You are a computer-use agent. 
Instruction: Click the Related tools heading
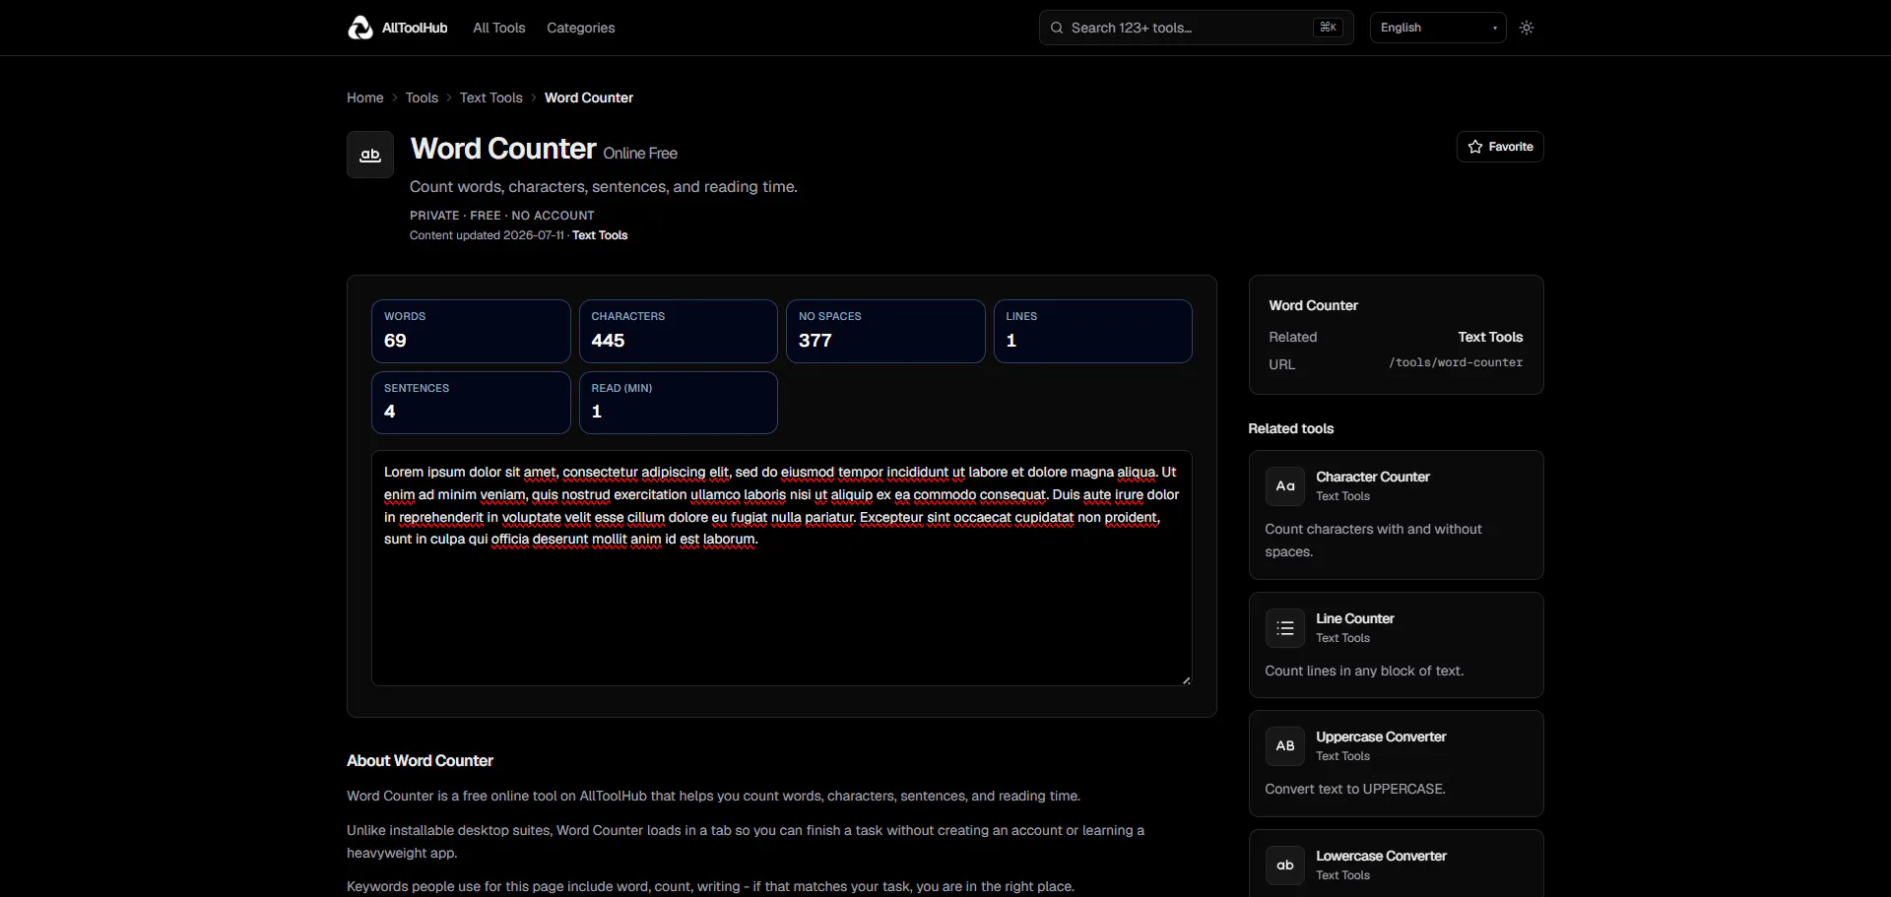click(1291, 428)
